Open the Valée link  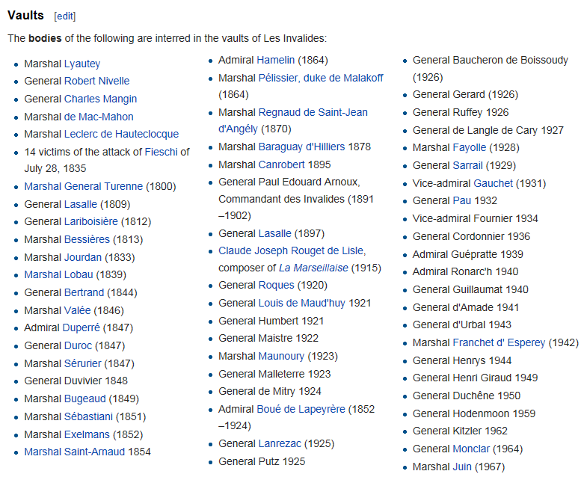click(x=78, y=310)
